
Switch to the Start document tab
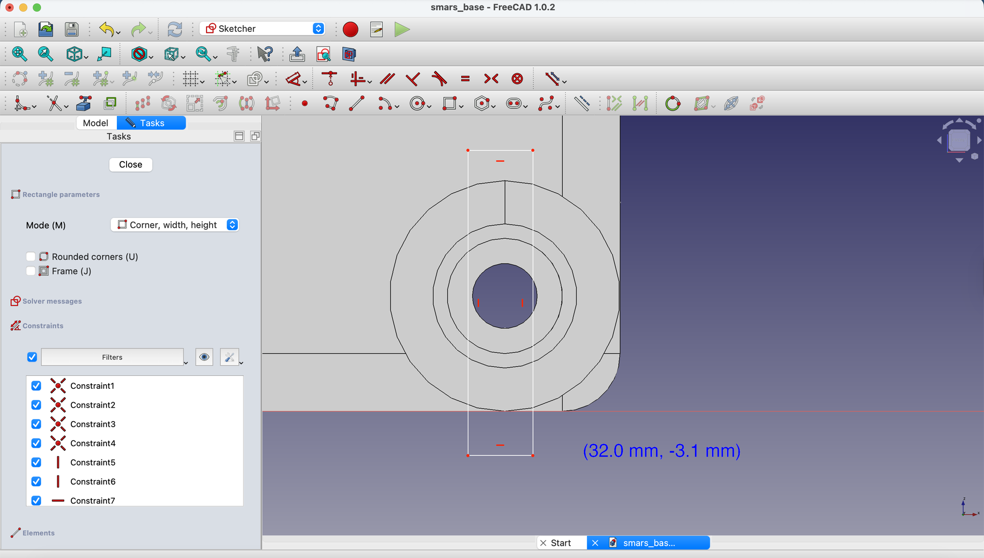coord(561,543)
